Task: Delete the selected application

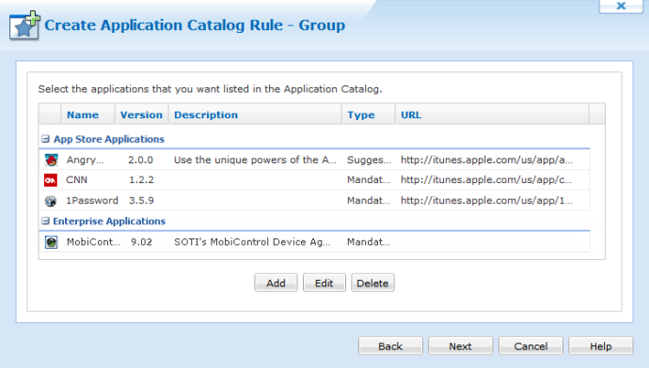Action: click(372, 283)
